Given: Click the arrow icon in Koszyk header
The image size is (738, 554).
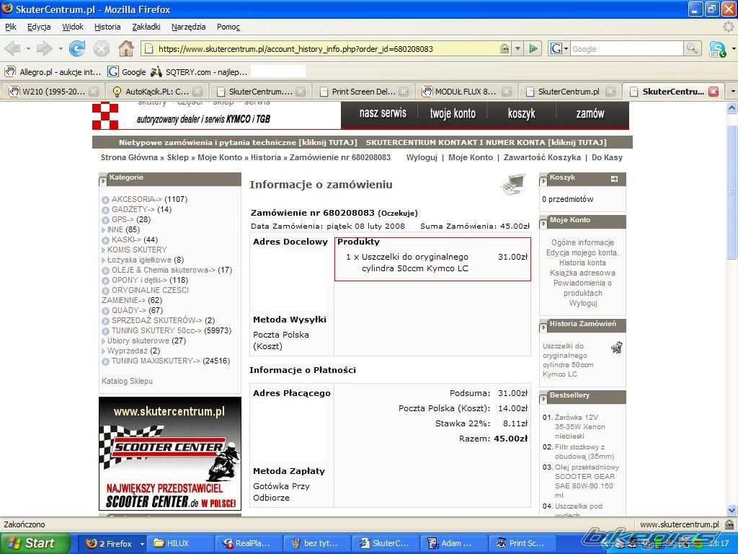Looking at the screenshot, I should (614, 179).
